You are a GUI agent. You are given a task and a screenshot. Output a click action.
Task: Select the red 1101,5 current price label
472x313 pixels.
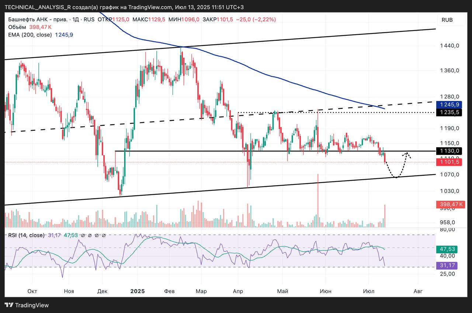[x=448, y=162]
